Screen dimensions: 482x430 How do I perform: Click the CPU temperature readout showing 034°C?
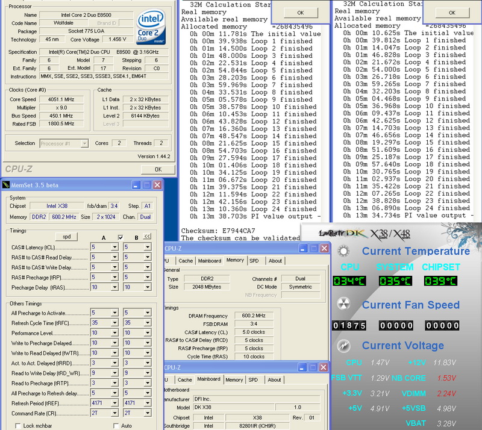[348, 281]
